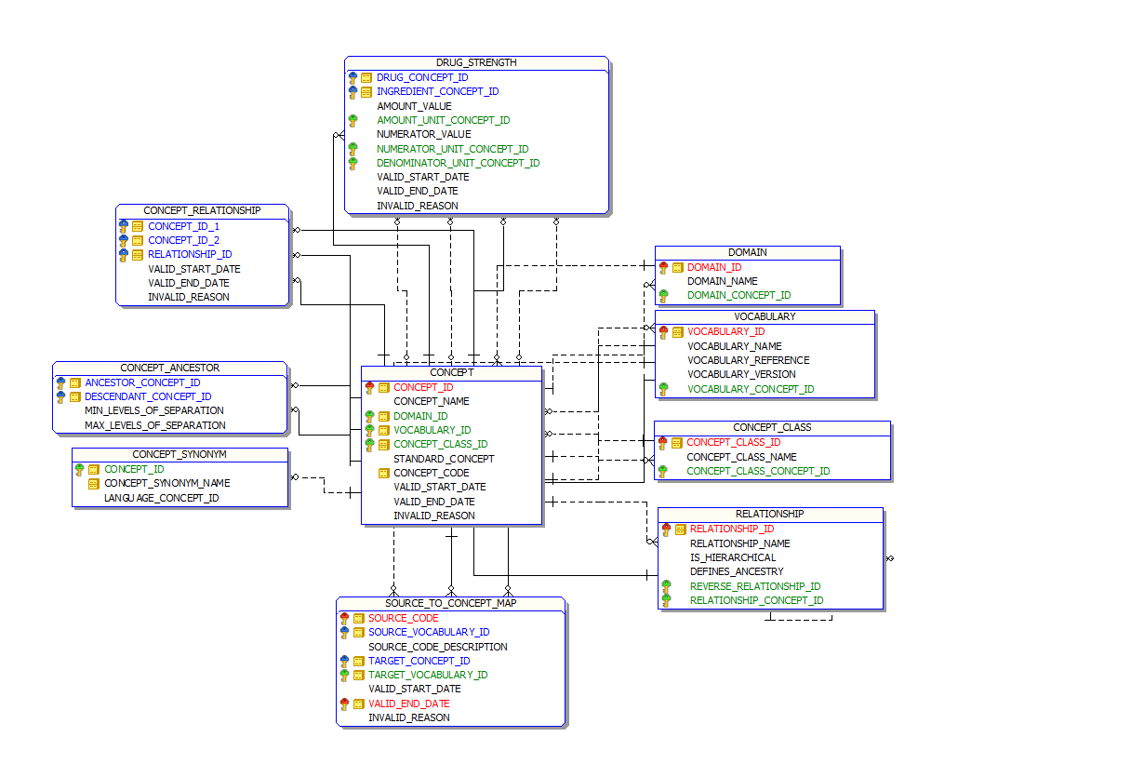Click the red key icon beside CONCEPT_ID in CONCEPT table
Screen dimensions: 1131x764
369,387
